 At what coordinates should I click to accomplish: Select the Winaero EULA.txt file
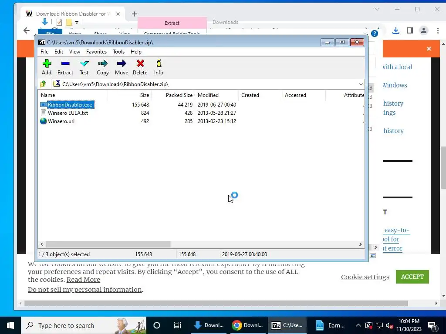(x=64, y=113)
